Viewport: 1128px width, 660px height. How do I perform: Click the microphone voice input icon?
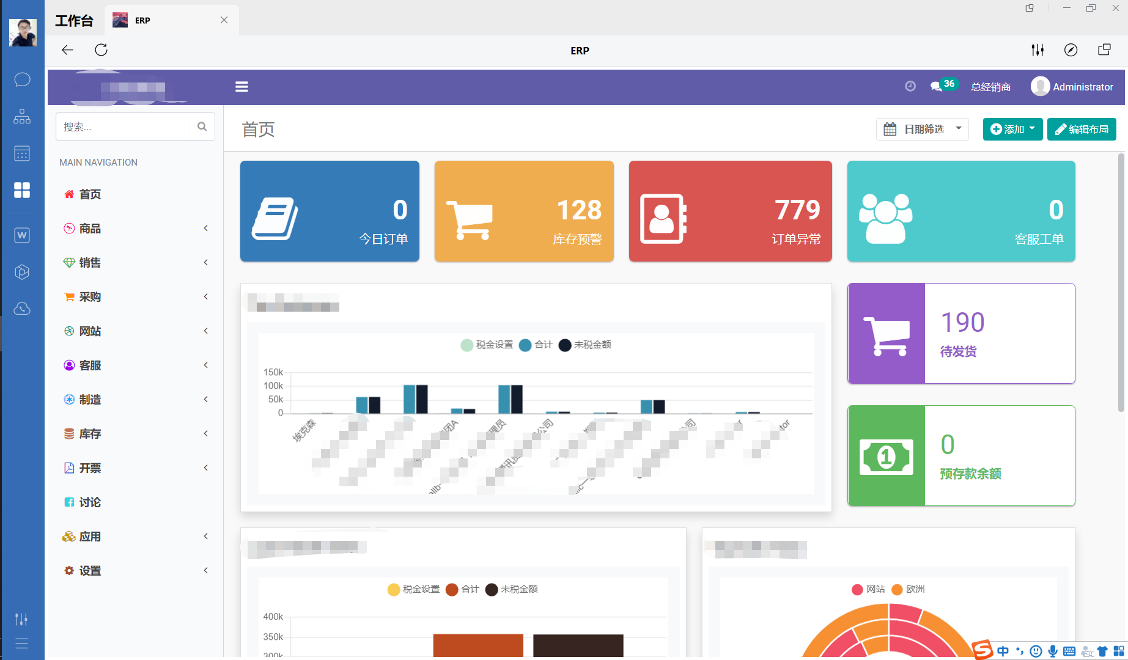pyautogui.click(x=1053, y=651)
